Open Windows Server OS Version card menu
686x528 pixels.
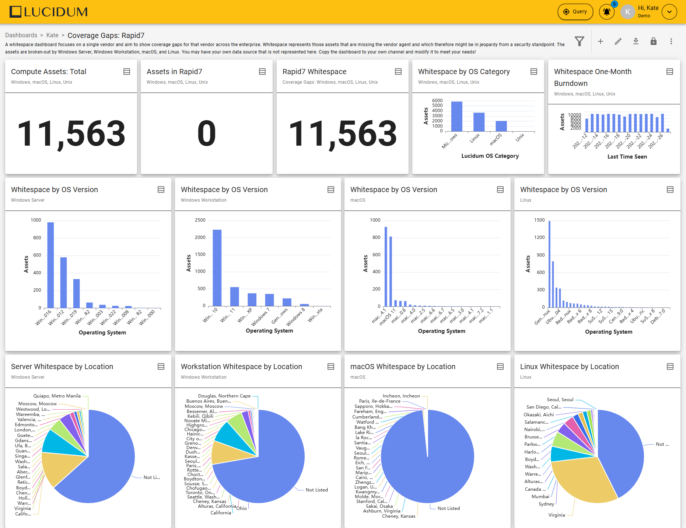(161, 190)
